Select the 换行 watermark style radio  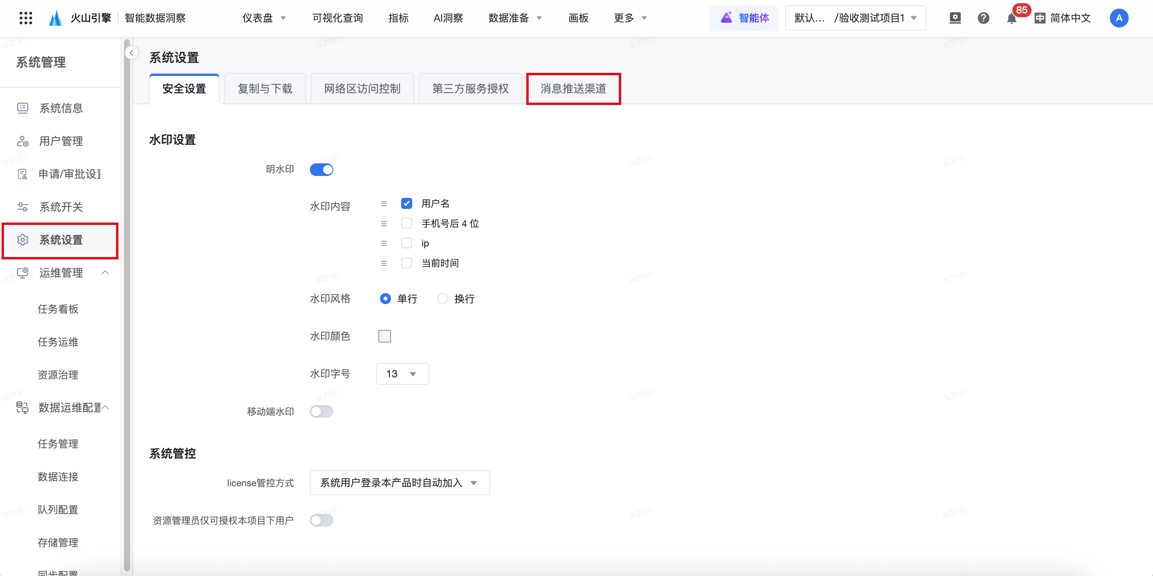click(442, 299)
